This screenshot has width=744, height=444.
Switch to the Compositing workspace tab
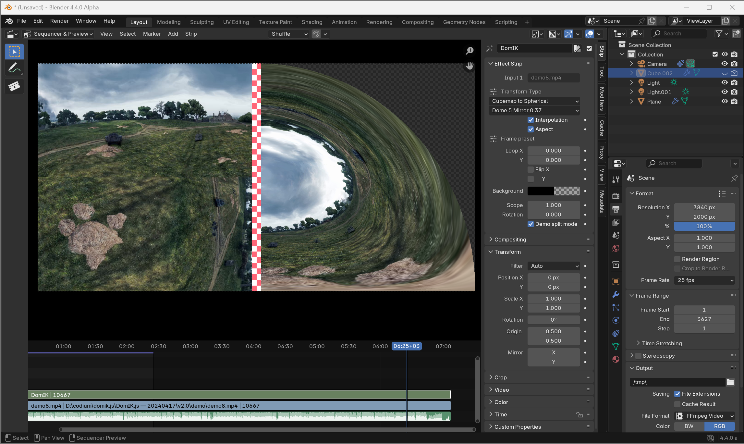click(x=418, y=22)
